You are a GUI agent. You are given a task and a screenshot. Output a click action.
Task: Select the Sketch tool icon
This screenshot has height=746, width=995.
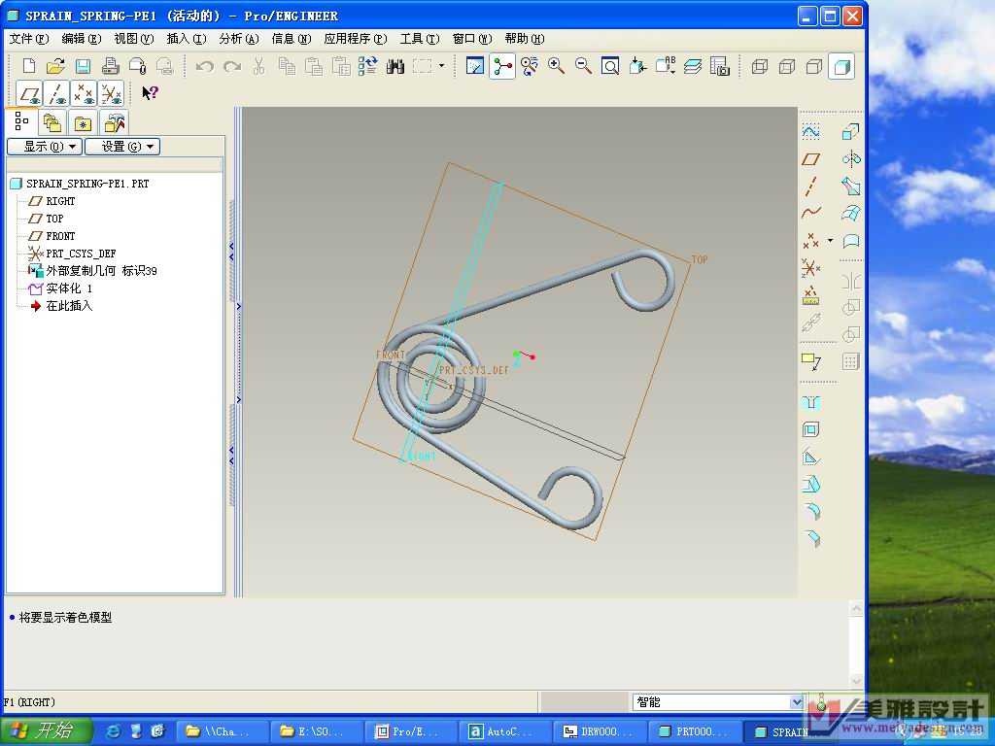point(811,131)
